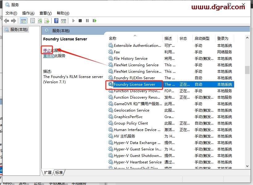This screenshot has width=253, height=185.
Task: Select 服务(本地) in the left tree
Action: pos(19,30)
